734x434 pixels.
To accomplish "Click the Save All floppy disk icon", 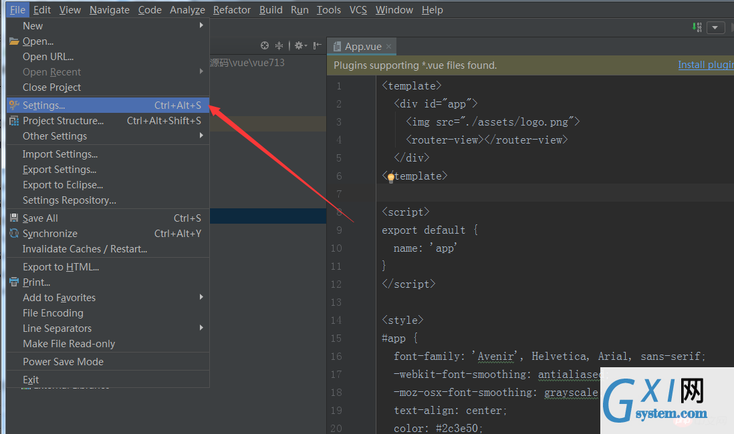I will tap(14, 218).
